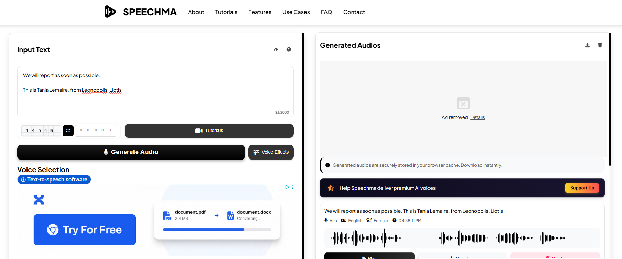Open ad options three-dot menu
This screenshot has height=259, width=622.
[x=293, y=187]
